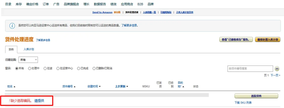Screen dimensions: 284x108
Task: Click the 下载 SKU 列表 link
Action: [243, 103]
